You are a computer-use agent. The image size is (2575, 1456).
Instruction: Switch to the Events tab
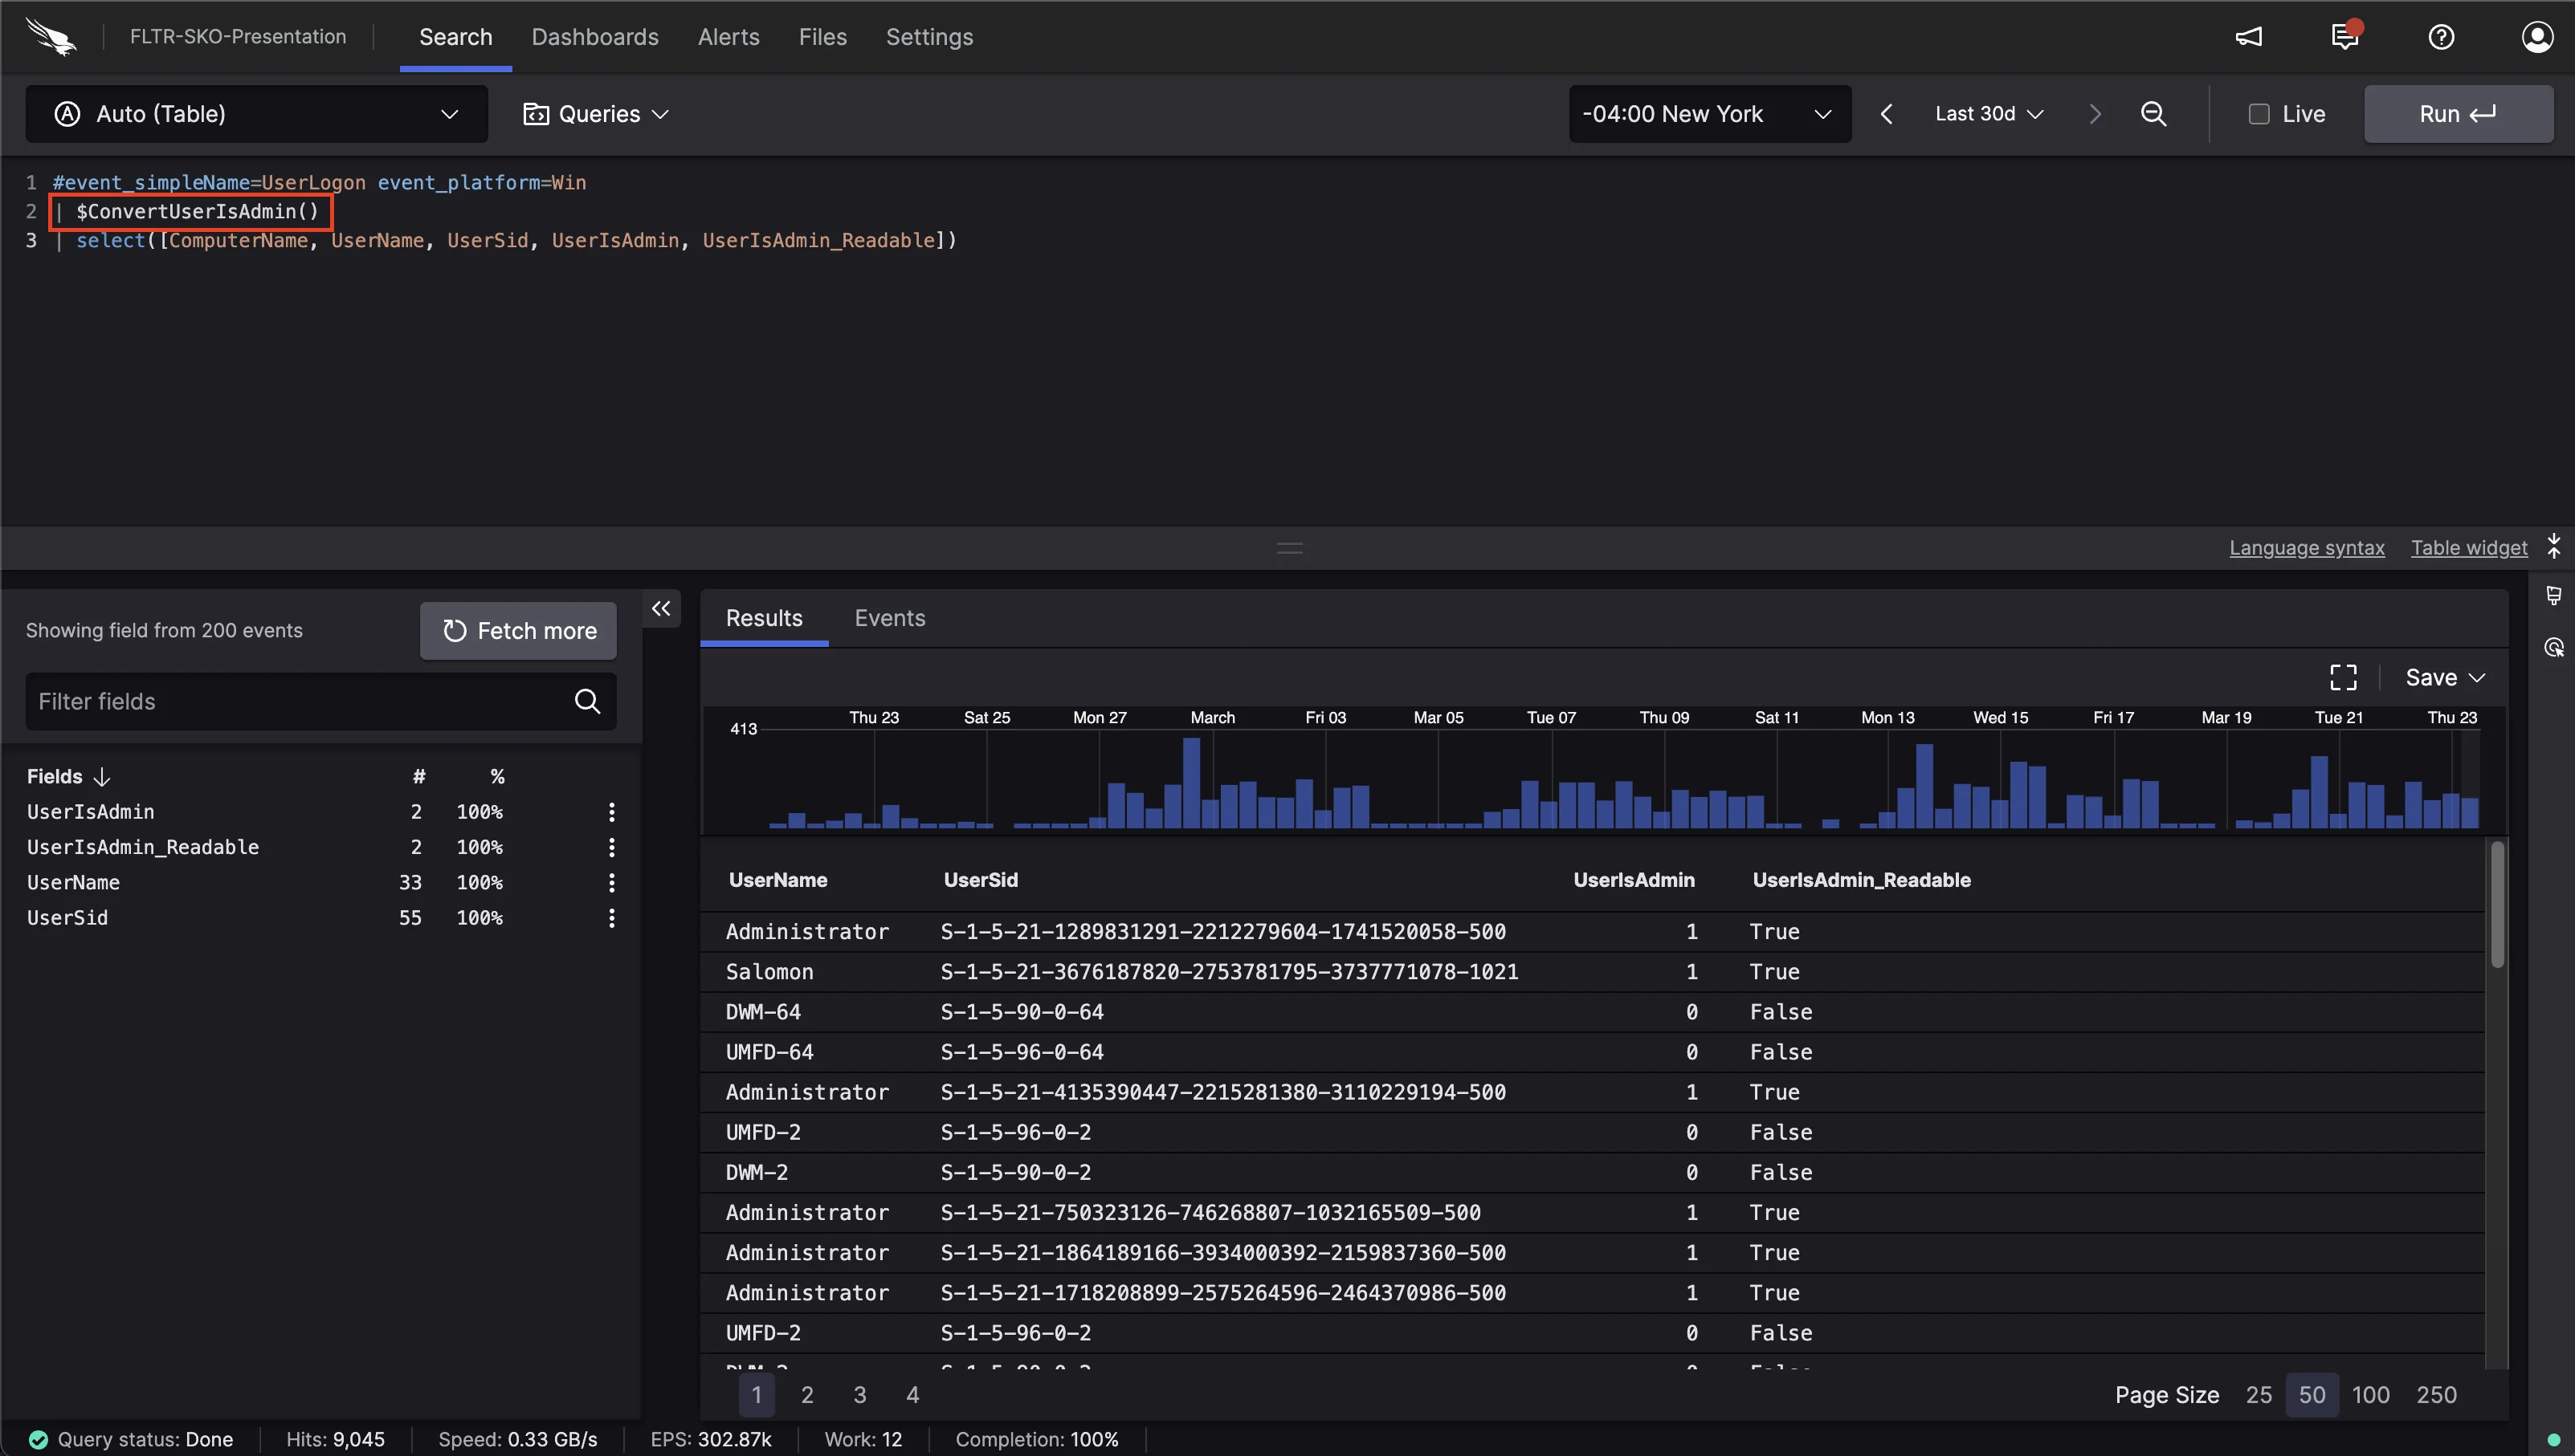(889, 618)
